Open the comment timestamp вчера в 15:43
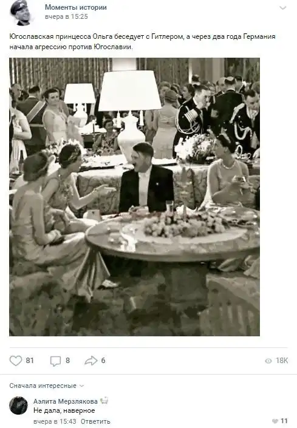This screenshot has height=428, width=297. click(x=55, y=421)
